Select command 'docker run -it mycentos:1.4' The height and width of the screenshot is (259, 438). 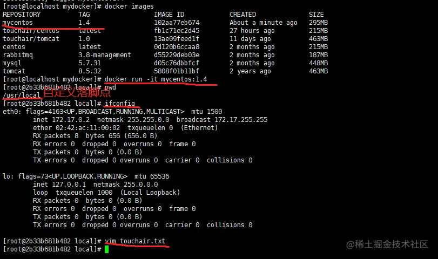[x=156, y=79]
